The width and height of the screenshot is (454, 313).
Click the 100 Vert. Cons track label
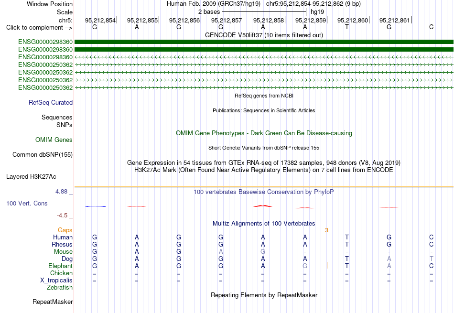click(27, 203)
